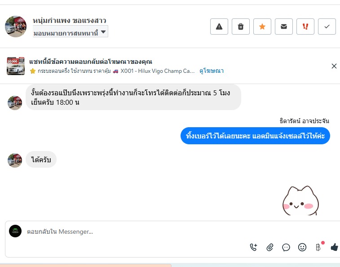
Task: Flag conversation with red exclamation icon
Action: pos(305,27)
